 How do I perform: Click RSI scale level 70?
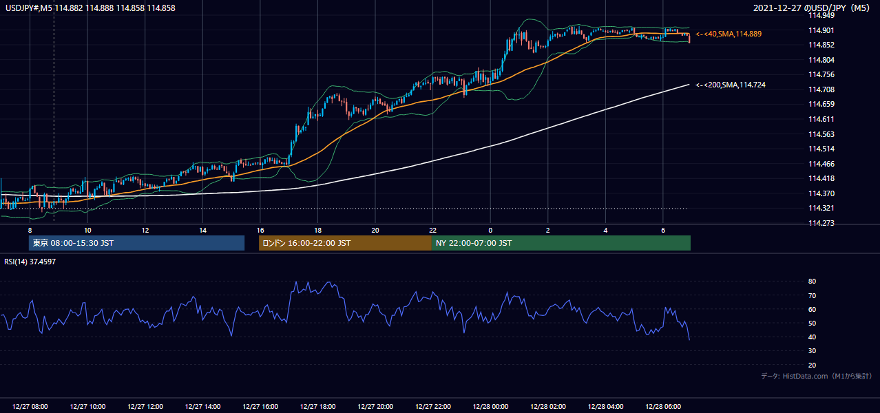[x=813, y=295]
